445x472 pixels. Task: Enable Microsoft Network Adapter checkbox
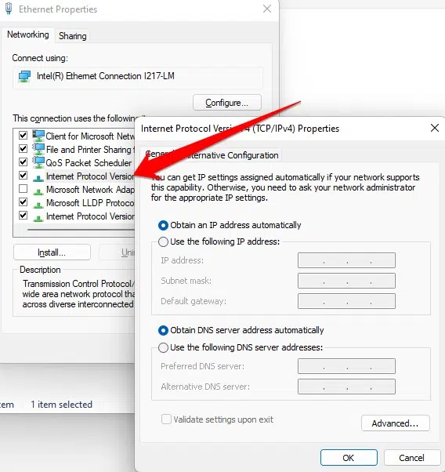pyautogui.click(x=24, y=189)
